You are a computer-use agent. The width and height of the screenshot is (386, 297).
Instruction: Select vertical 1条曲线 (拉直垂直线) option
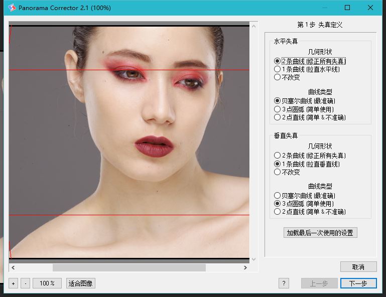tap(307, 164)
